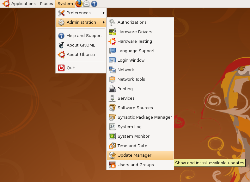Open the mail envelope panel launcher
The width and height of the screenshot is (250, 182).
point(86,4)
